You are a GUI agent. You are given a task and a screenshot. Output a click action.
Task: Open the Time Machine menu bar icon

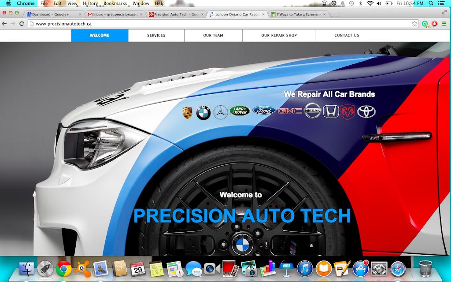[351, 4]
